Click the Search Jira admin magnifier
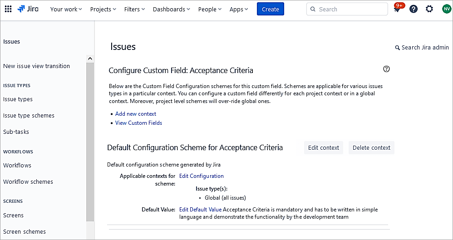The width and height of the screenshot is (453, 240). 398,48
